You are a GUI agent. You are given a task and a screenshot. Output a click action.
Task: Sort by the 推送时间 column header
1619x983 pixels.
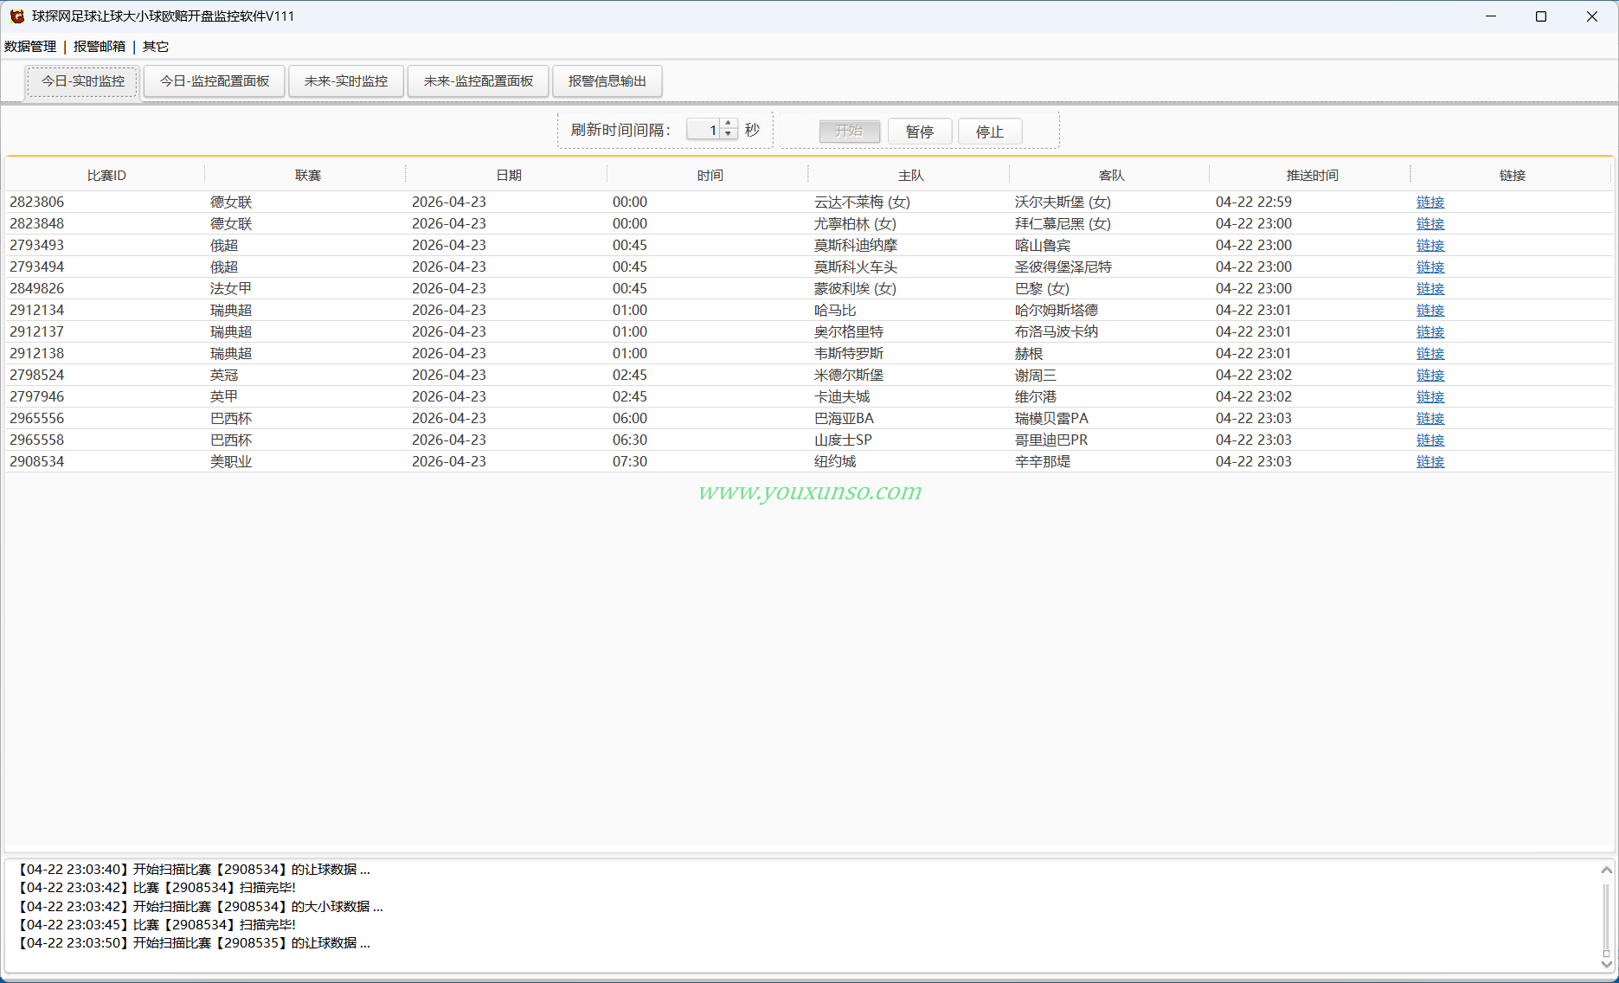pyautogui.click(x=1312, y=175)
